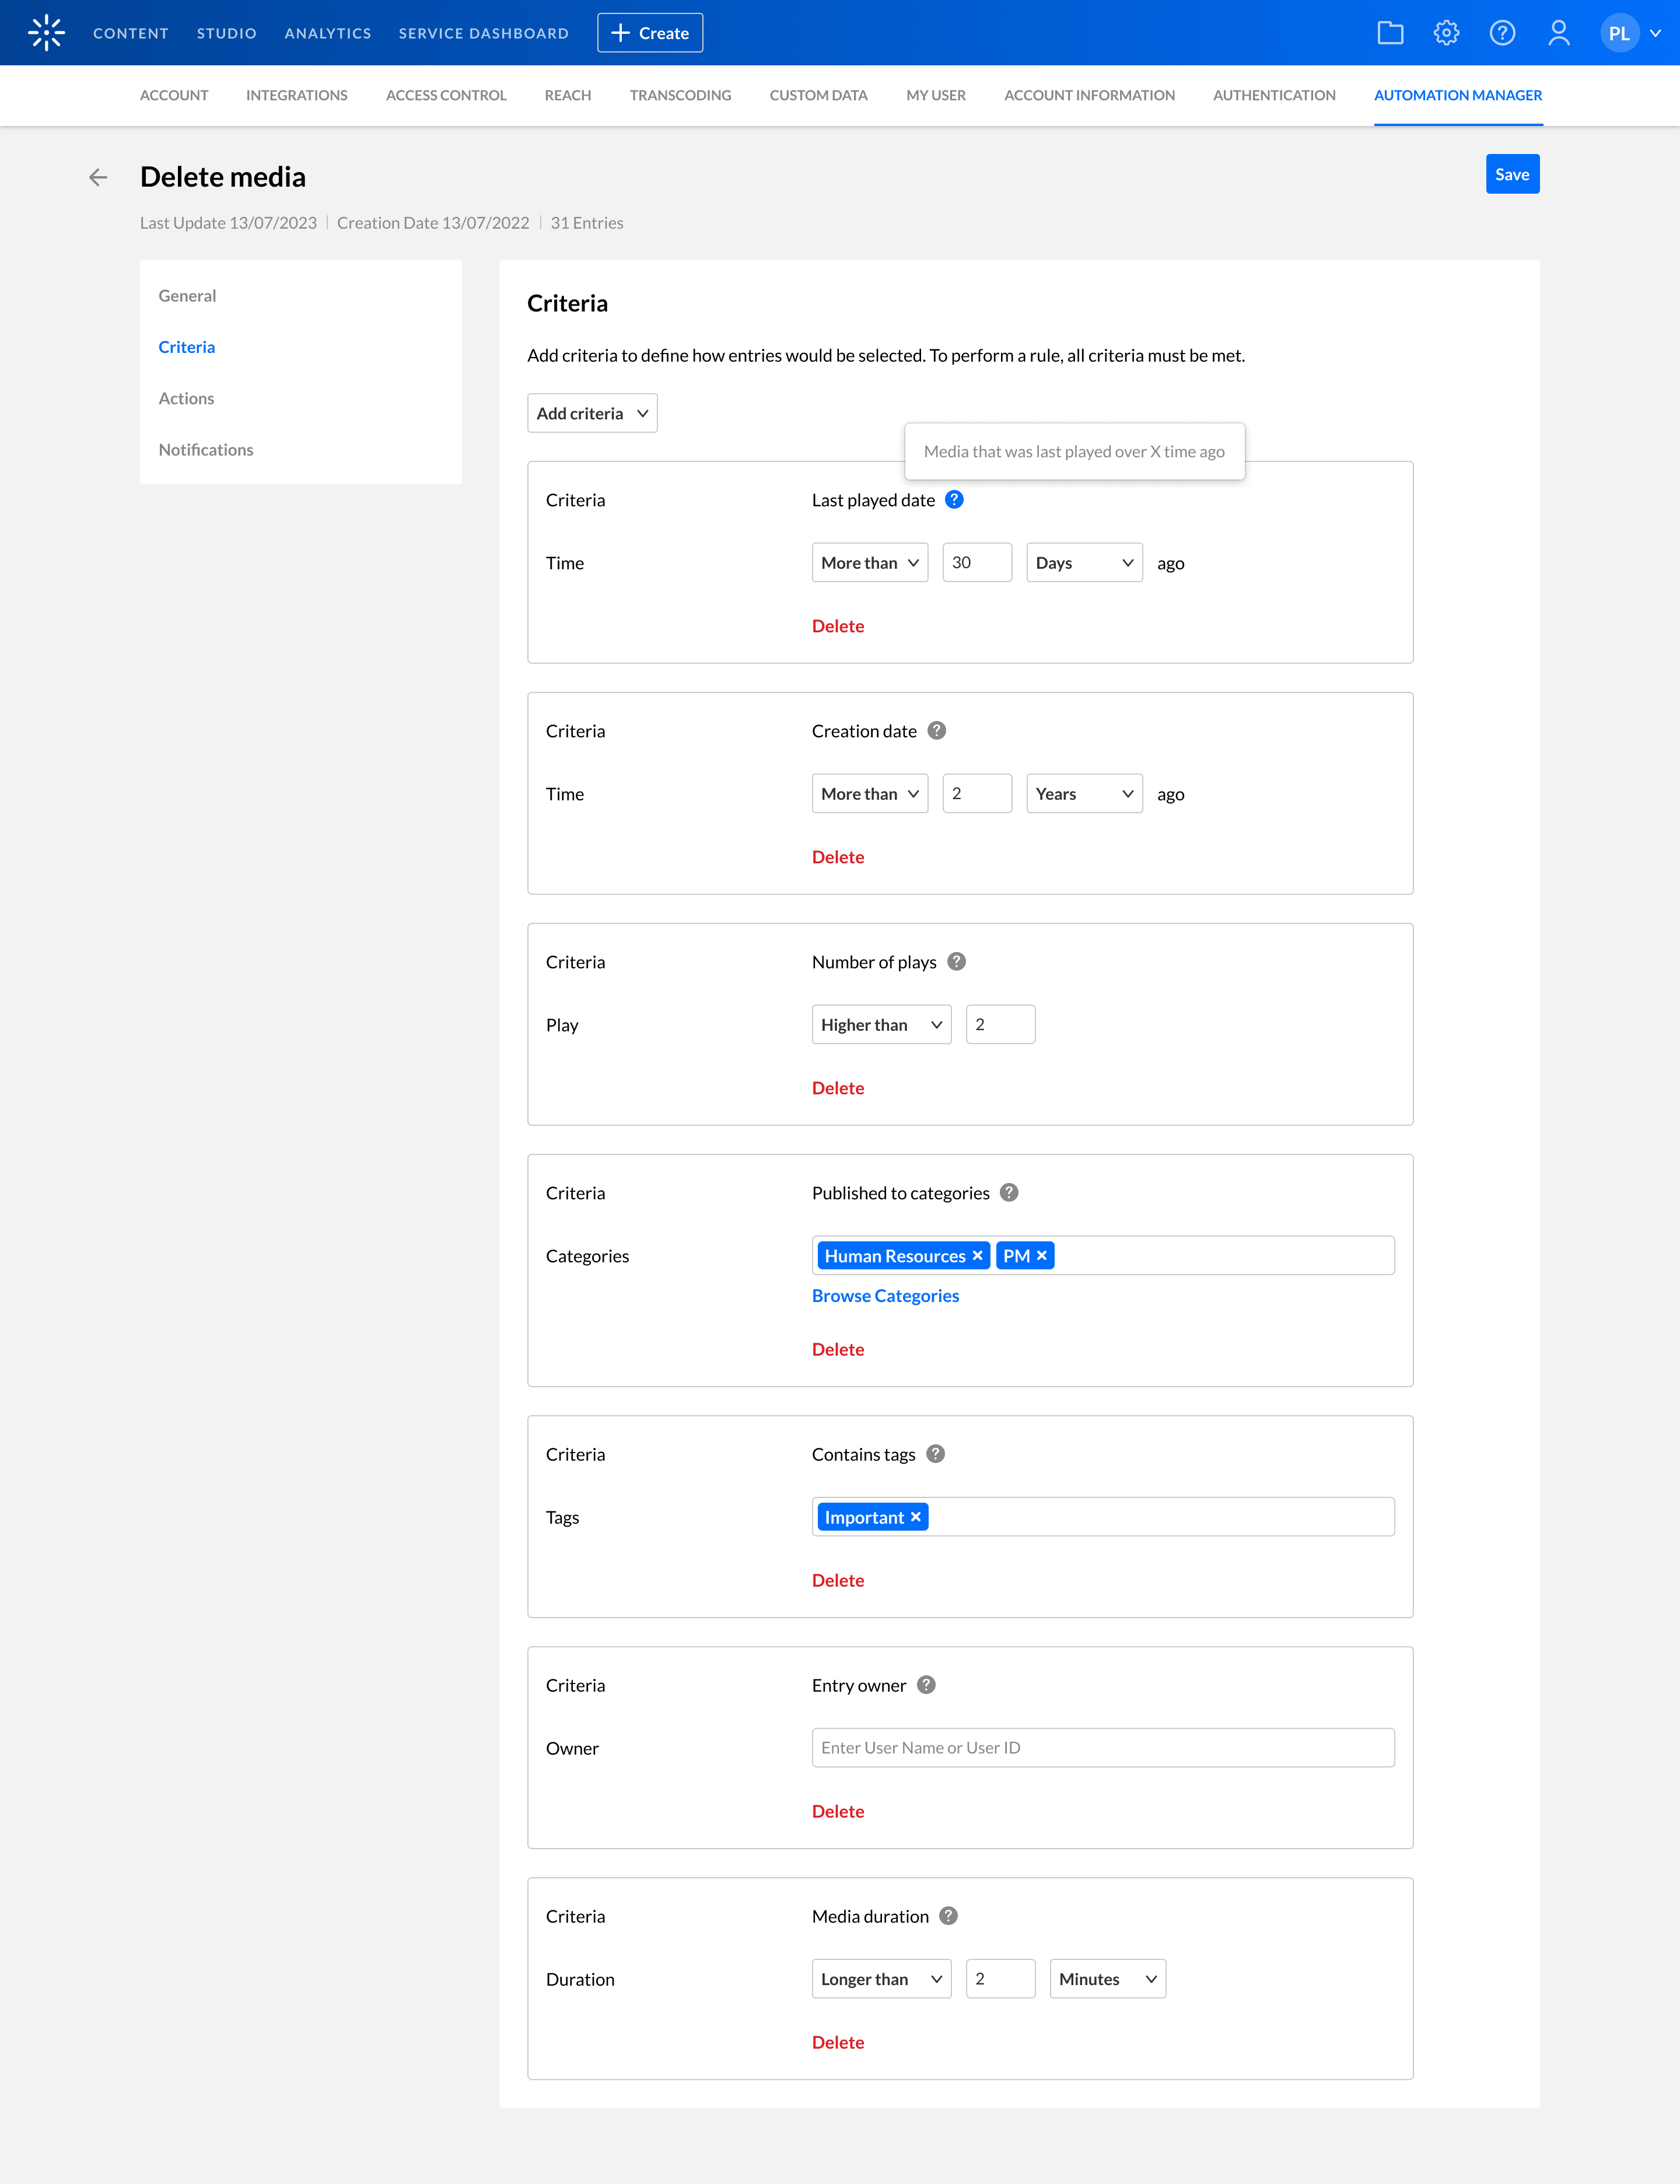
Task: Go back using the left arrow icon
Action: 98,177
